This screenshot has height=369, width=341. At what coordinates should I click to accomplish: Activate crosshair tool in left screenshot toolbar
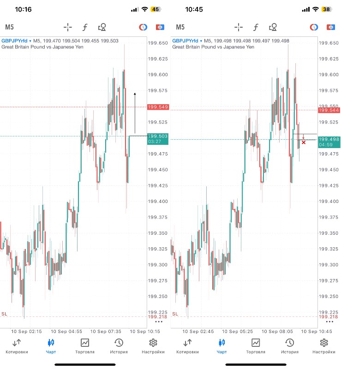pyautogui.click(x=68, y=27)
